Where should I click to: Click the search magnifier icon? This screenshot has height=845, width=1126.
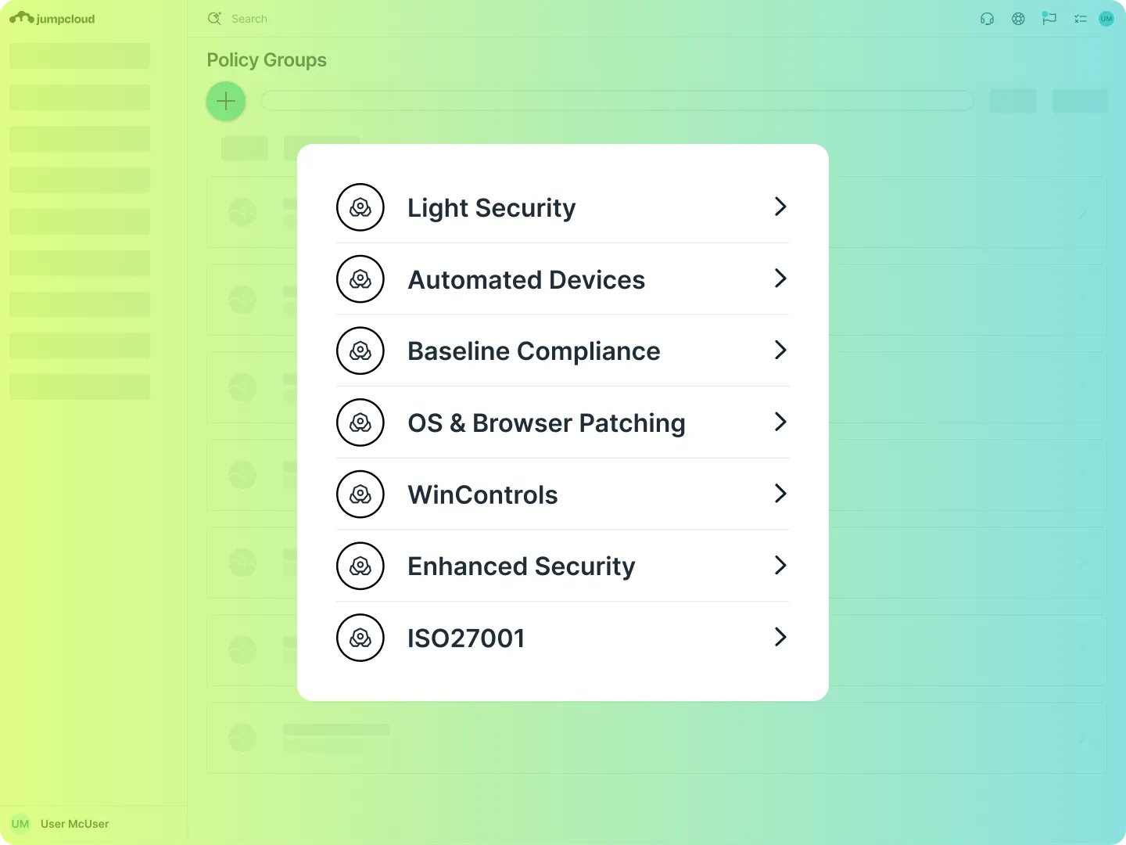tap(214, 19)
